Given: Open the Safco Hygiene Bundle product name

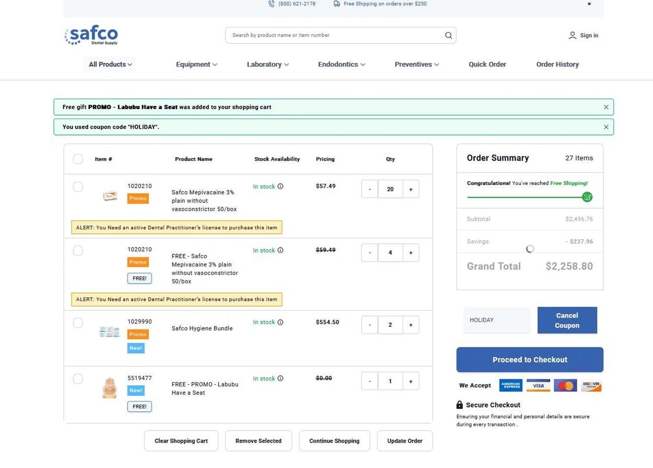Looking at the screenshot, I should point(202,328).
